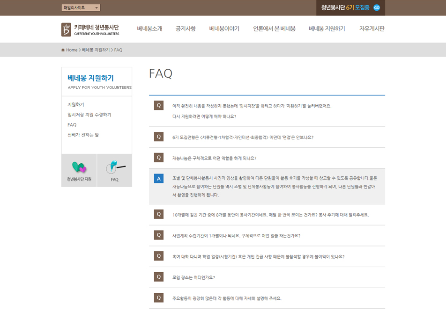Expand the 임시저장 question about re-applying
Screen dimensions: 446x312
252,106
